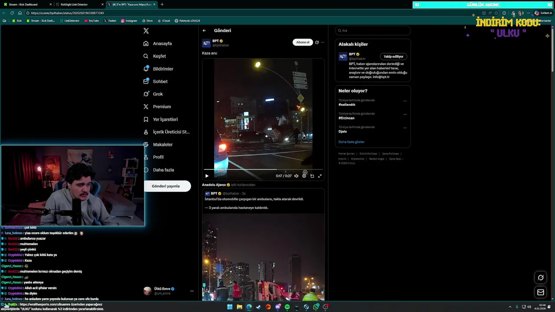This screenshot has height=312, width=555.
Task: Open BPT profile in Alakalı kişiler
Action: point(353,54)
